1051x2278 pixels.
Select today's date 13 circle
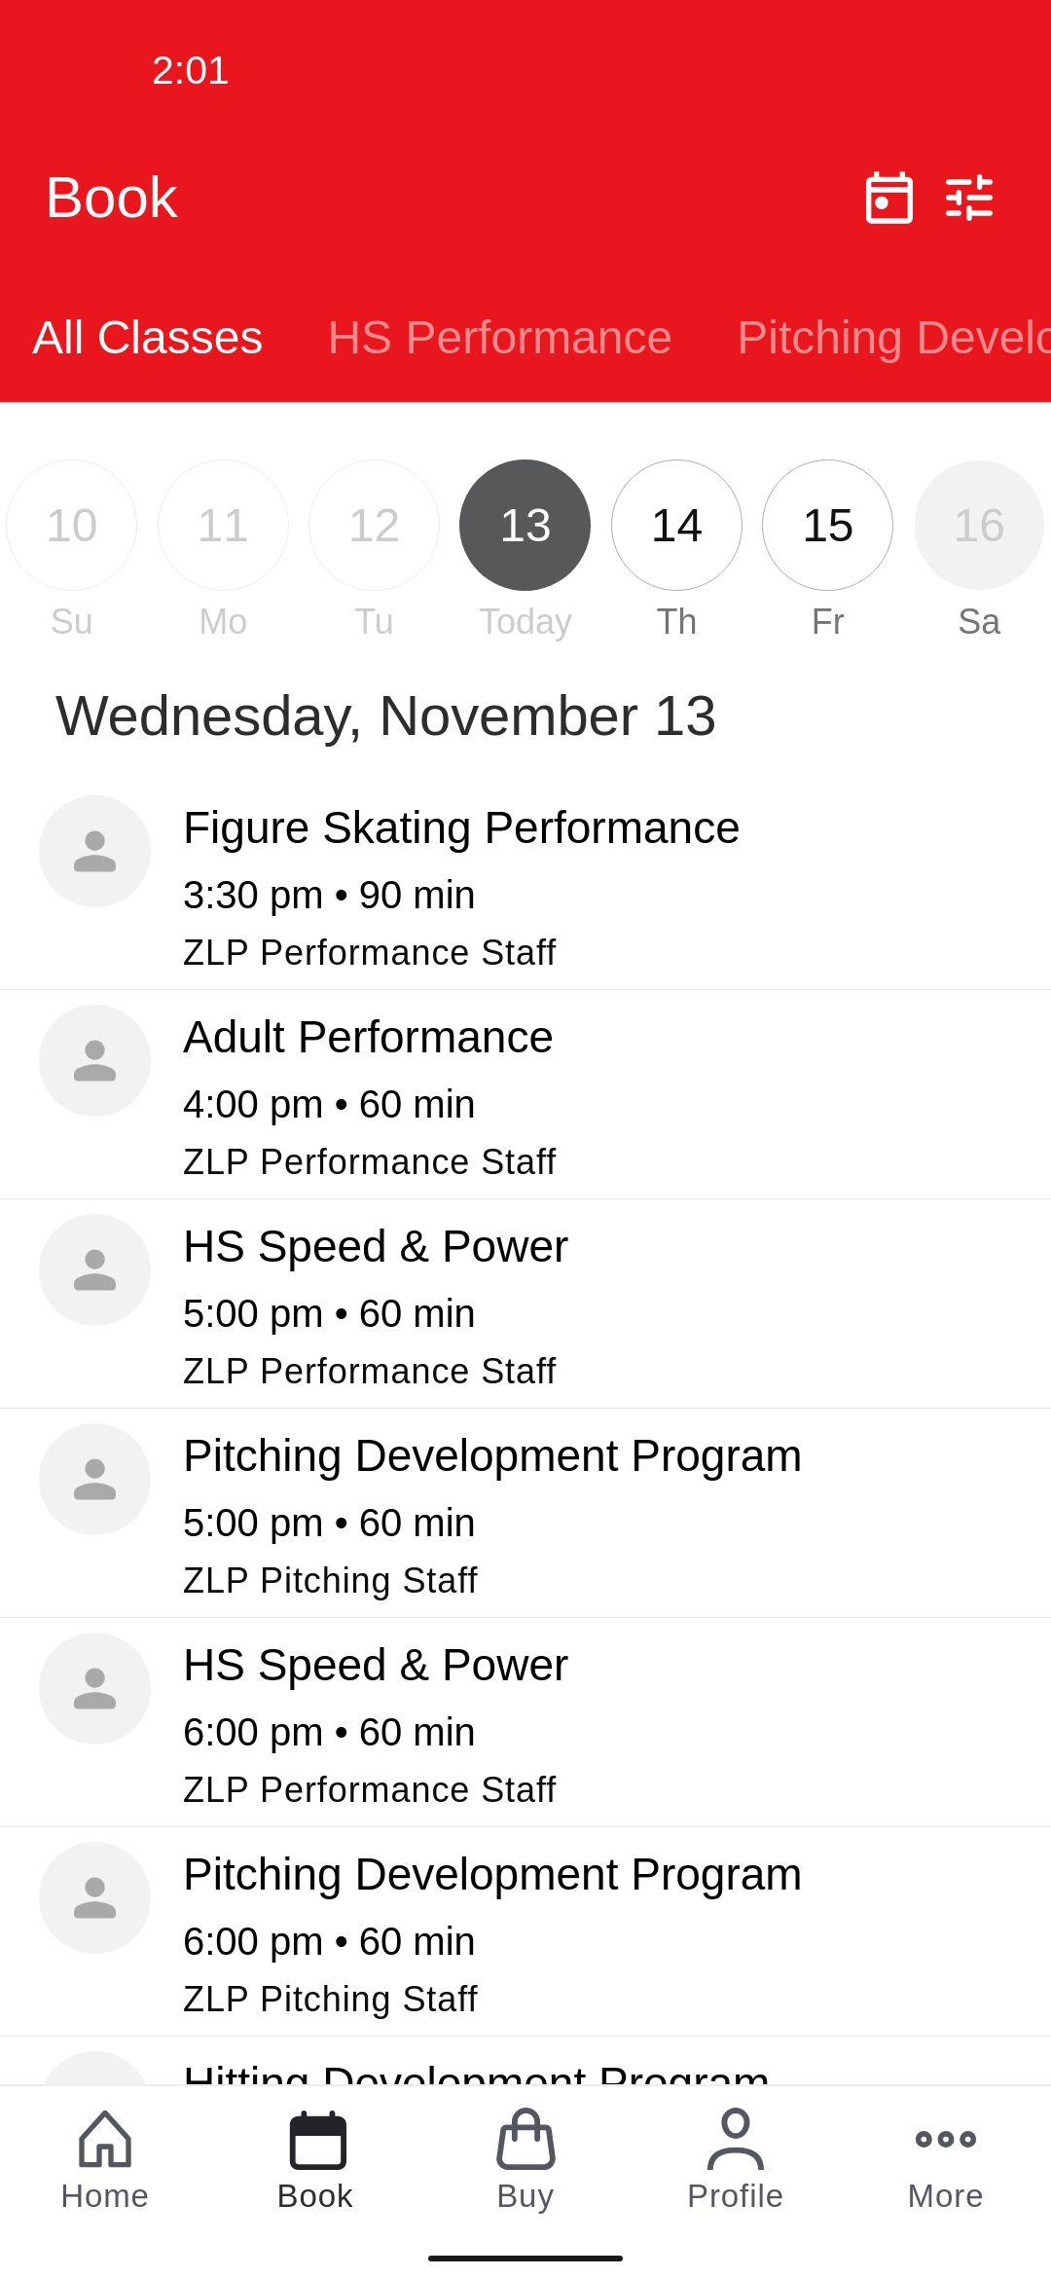pos(525,525)
